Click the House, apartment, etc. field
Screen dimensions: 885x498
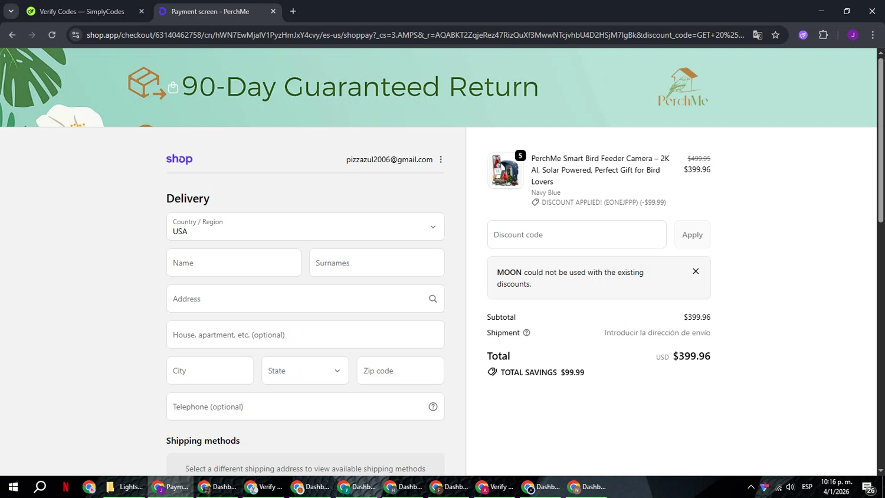pos(305,335)
